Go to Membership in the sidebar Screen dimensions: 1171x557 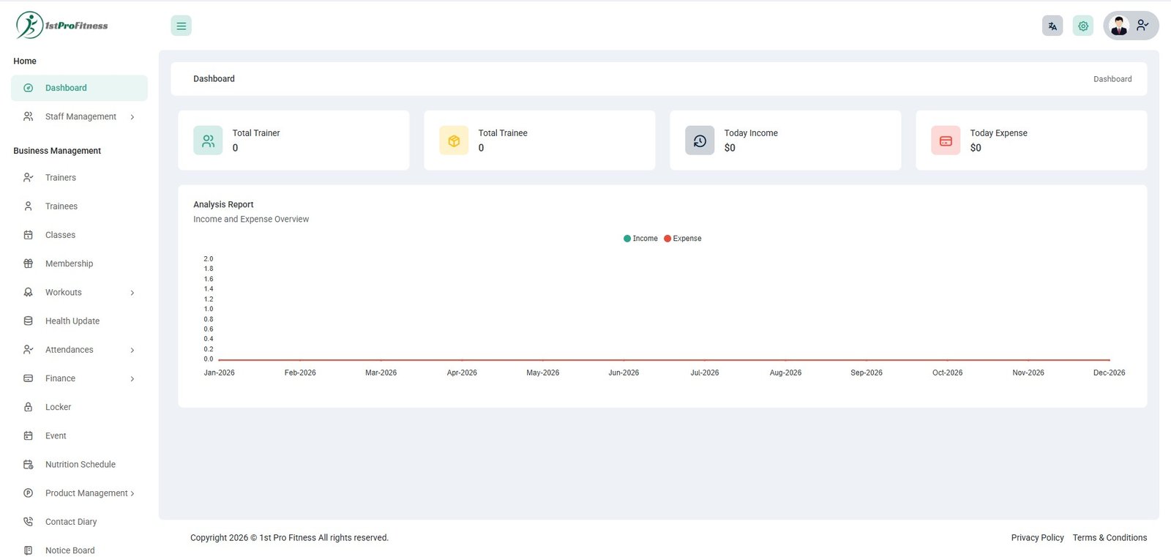click(x=69, y=263)
